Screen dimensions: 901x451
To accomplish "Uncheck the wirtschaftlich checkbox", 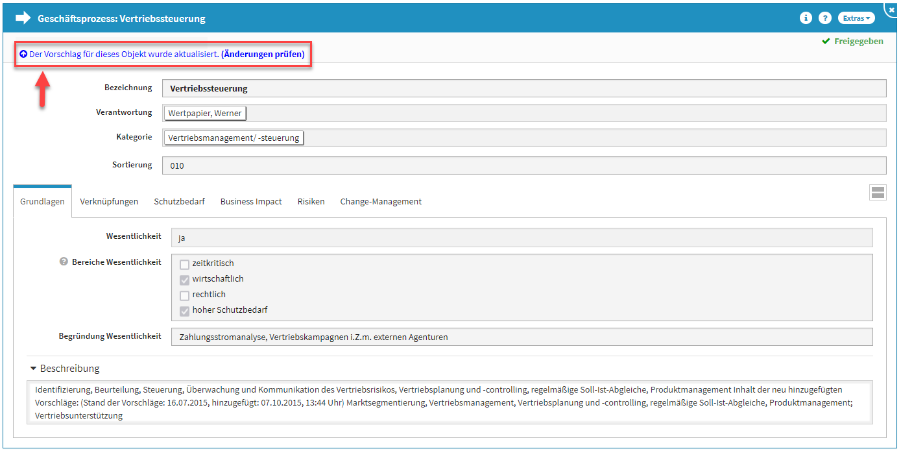I will pos(185,280).
